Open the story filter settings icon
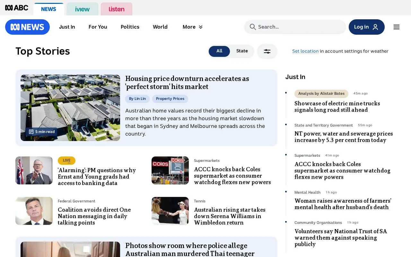411x257 pixels. click(x=267, y=51)
